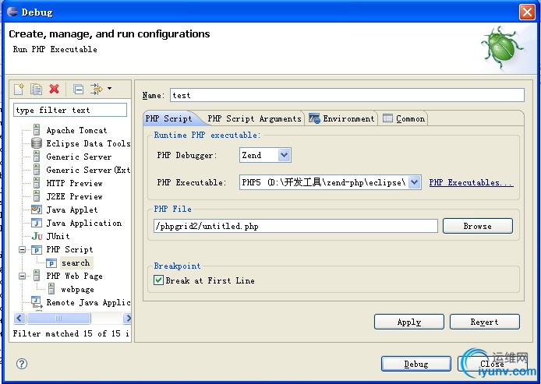Select Java Applet tree item
This screenshot has height=384, width=541.
72,210
